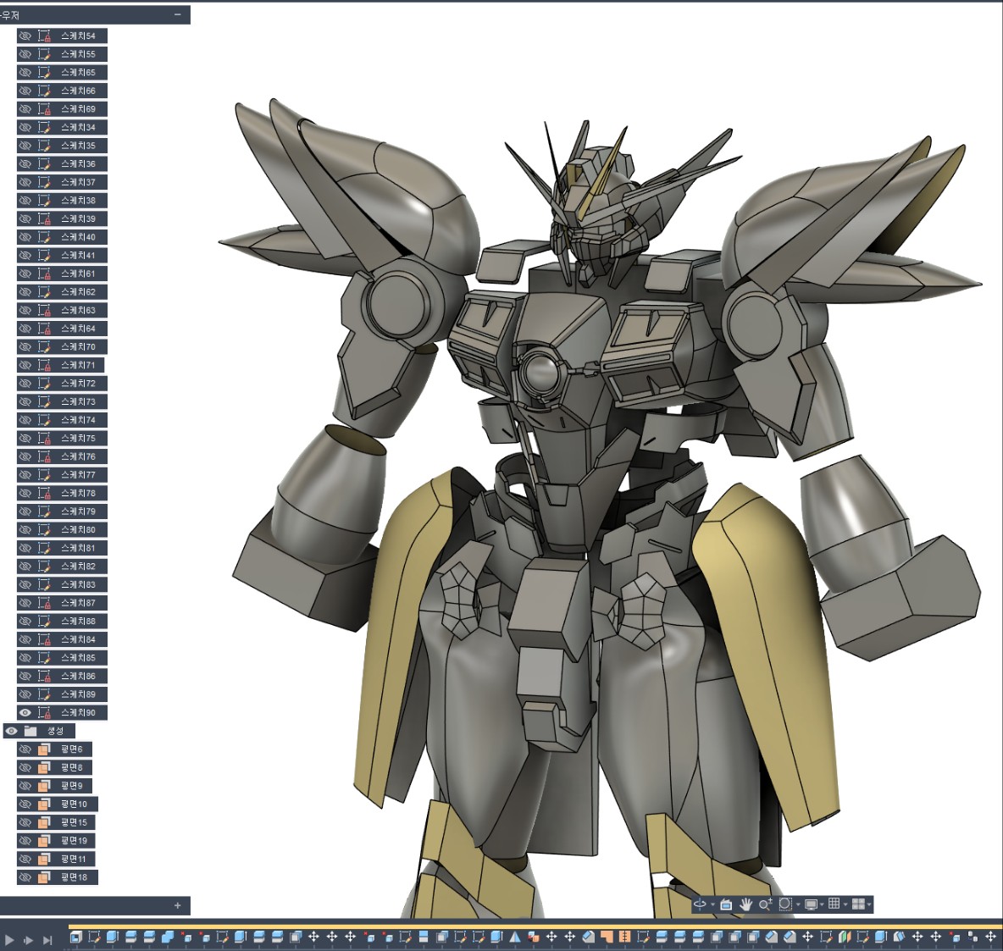Select the Pan hand tool
The height and width of the screenshot is (951, 1003).
pos(745,904)
